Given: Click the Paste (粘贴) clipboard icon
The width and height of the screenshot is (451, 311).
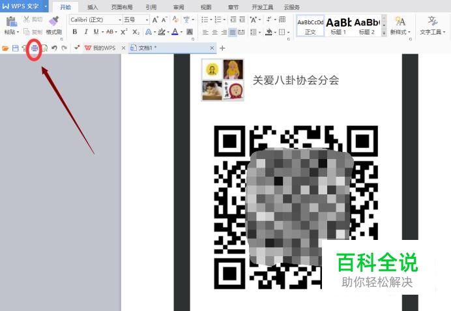Looking at the screenshot, I should tap(11, 22).
